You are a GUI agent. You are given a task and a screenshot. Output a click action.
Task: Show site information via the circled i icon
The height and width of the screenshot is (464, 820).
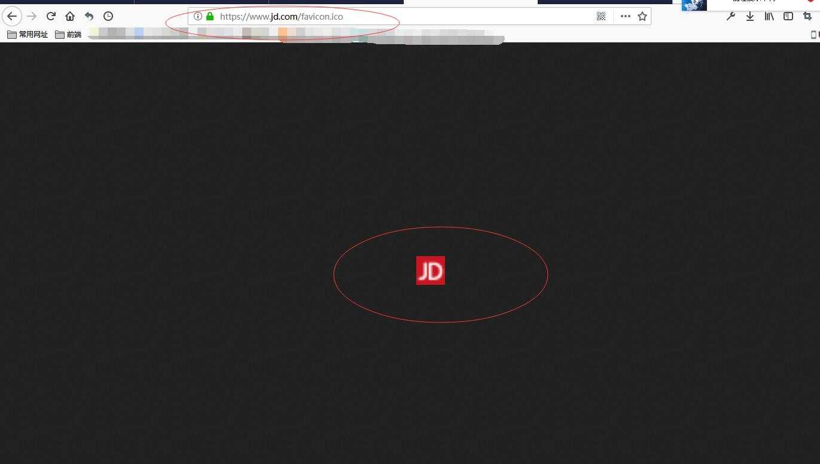pyautogui.click(x=198, y=16)
